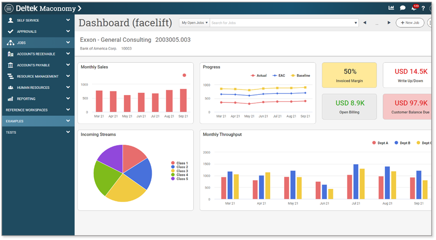The image size is (436, 240).
Task: Click Bank of America Corp. customer text
Action: pyautogui.click(x=98, y=48)
